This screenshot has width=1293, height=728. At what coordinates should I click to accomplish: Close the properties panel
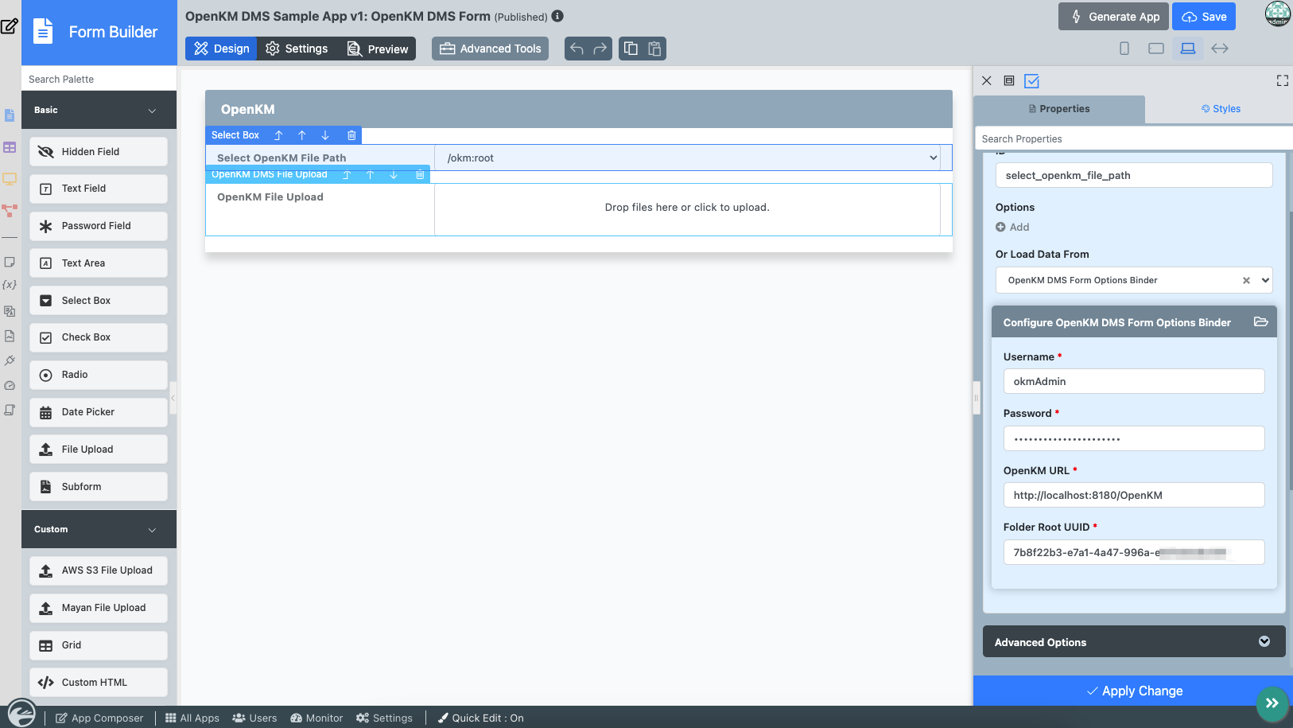pos(987,80)
